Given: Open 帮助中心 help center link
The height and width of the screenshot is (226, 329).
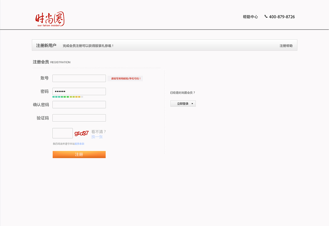Looking at the screenshot, I should (250, 17).
